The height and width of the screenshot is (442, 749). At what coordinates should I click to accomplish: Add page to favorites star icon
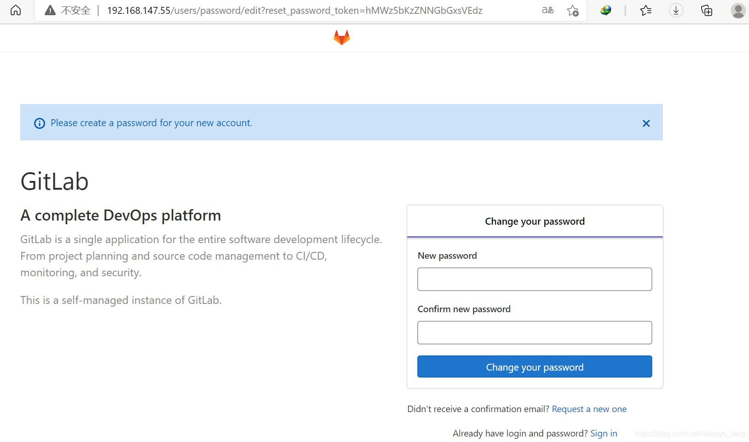coord(573,10)
